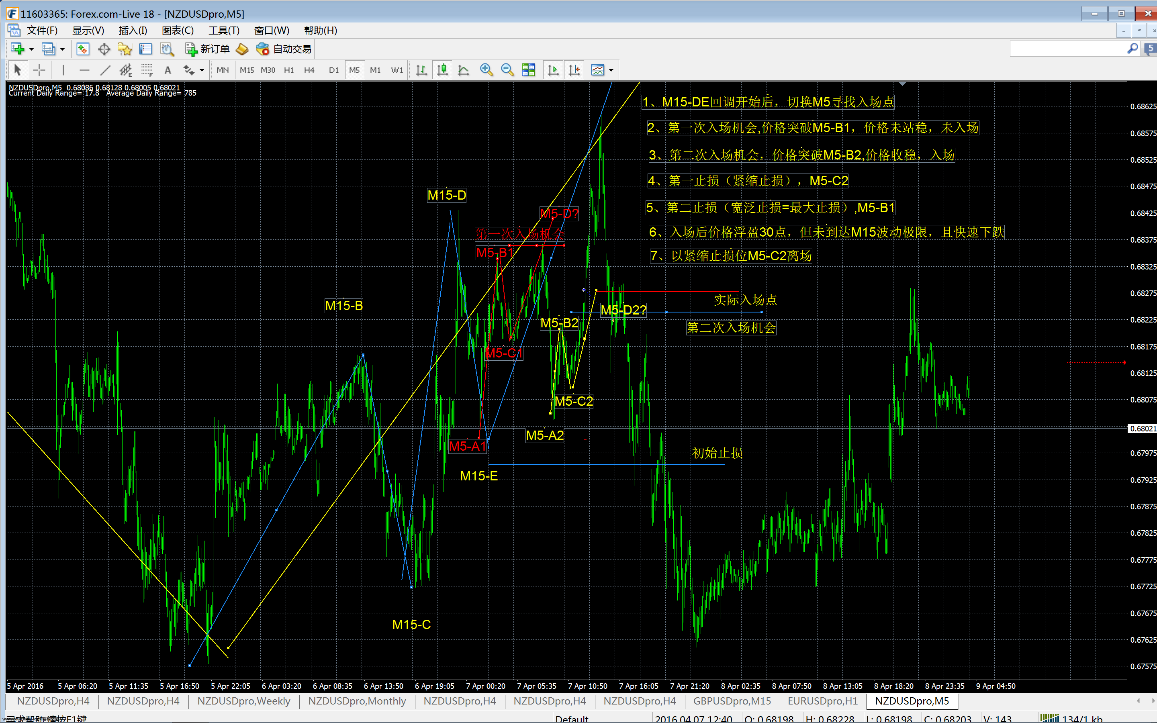The height and width of the screenshot is (723, 1157).
Task: Open the 图表(C) menu
Action: coord(178,31)
